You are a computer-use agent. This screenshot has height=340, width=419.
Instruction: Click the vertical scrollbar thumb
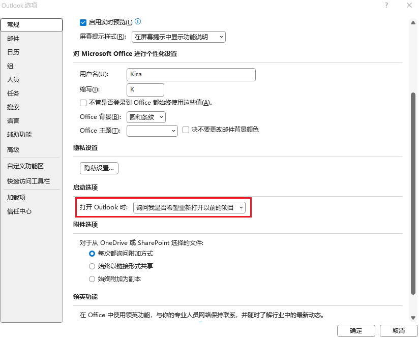coord(413,193)
